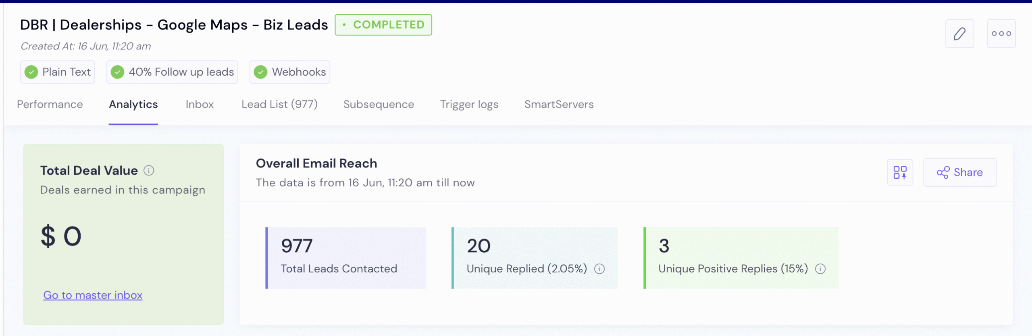Open the SmartServers tab
Viewport: 1032px width, 336px height.
[559, 105]
